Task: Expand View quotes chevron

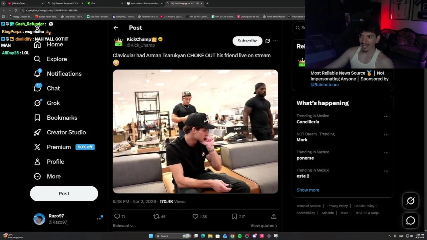Action: tap(276, 226)
